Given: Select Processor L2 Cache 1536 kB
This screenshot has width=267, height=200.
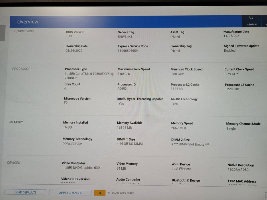Looking at the screenshot, I should (x=177, y=89).
